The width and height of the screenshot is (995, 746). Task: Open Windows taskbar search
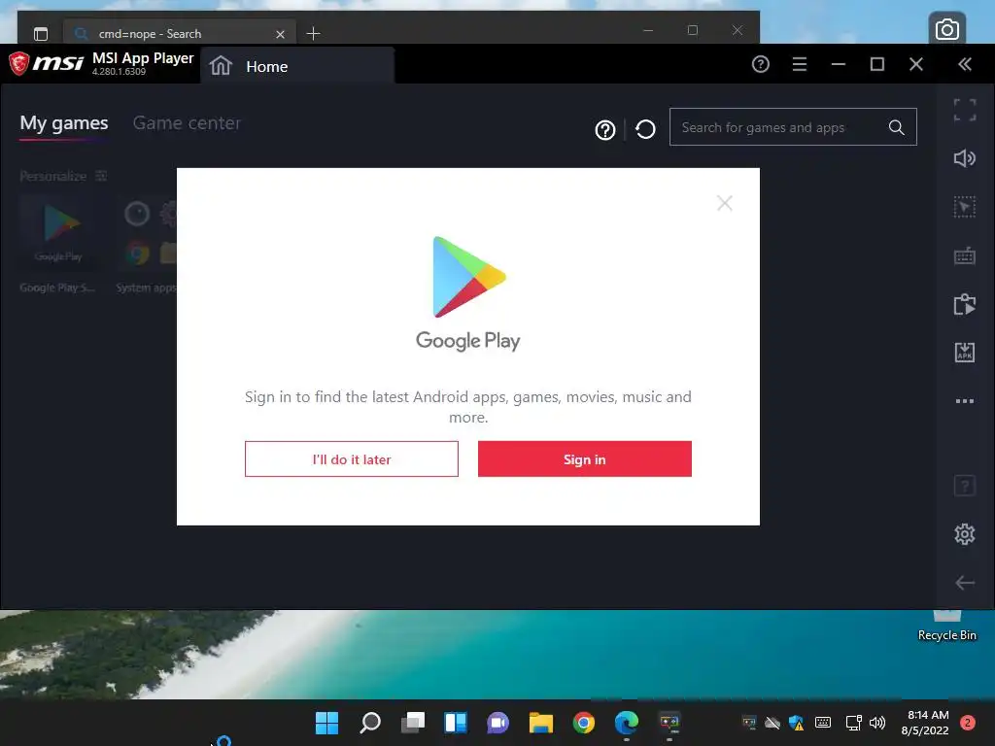point(370,722)
